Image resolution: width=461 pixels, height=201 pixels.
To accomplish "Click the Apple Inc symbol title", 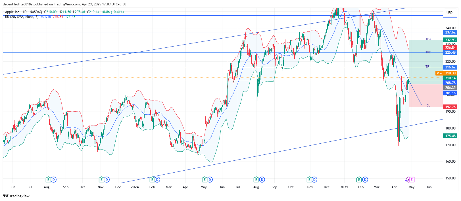I will pos(12,12).
